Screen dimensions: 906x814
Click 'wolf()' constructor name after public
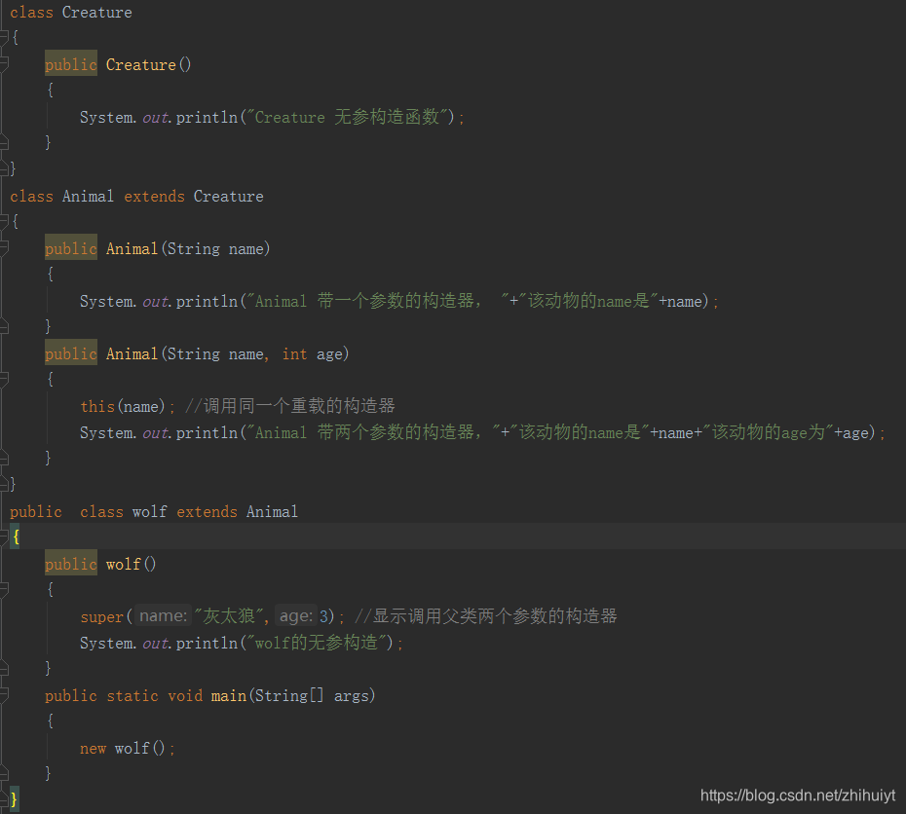click(x=132, y=564)
